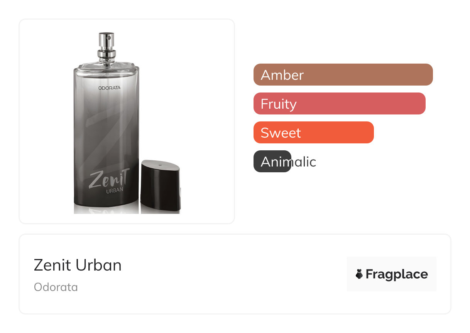Click the URBAN text on the bottle

click(x=115, y=190)
